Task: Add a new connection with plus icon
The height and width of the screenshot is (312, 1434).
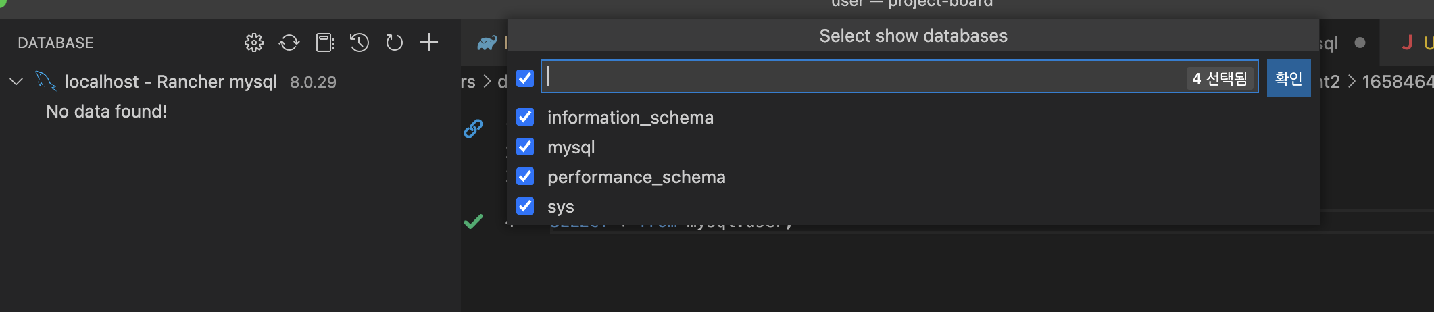Action: tap(429, 43)
